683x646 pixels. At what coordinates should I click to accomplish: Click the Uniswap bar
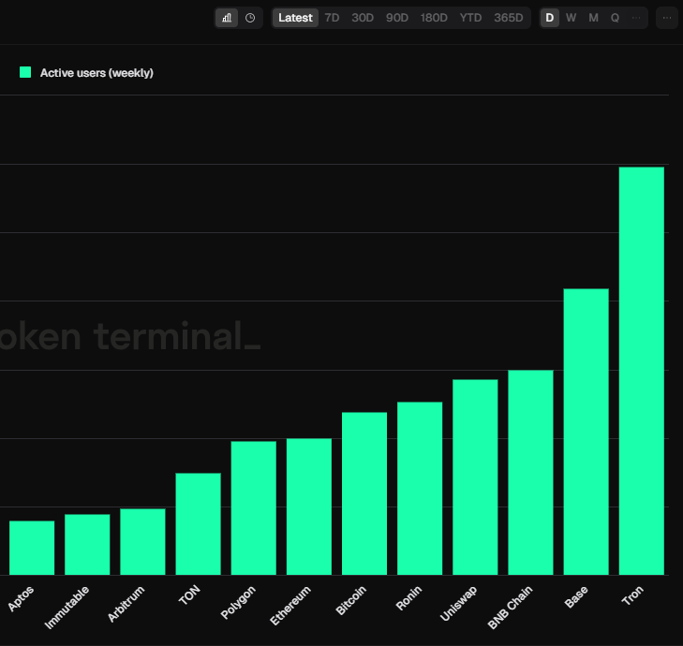(475, 477)
